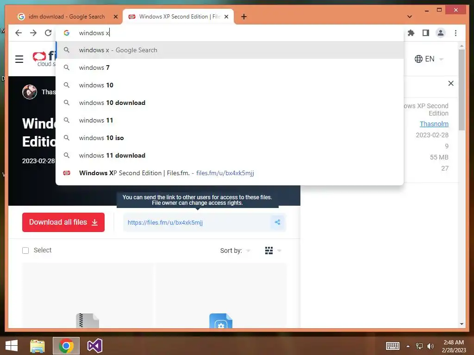Select suggestion 'windows x - Google Search'

tap(230, 50)
